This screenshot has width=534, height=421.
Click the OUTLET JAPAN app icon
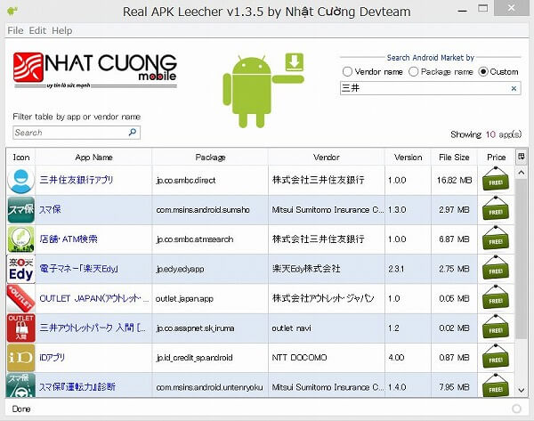[x=20, y=298]
